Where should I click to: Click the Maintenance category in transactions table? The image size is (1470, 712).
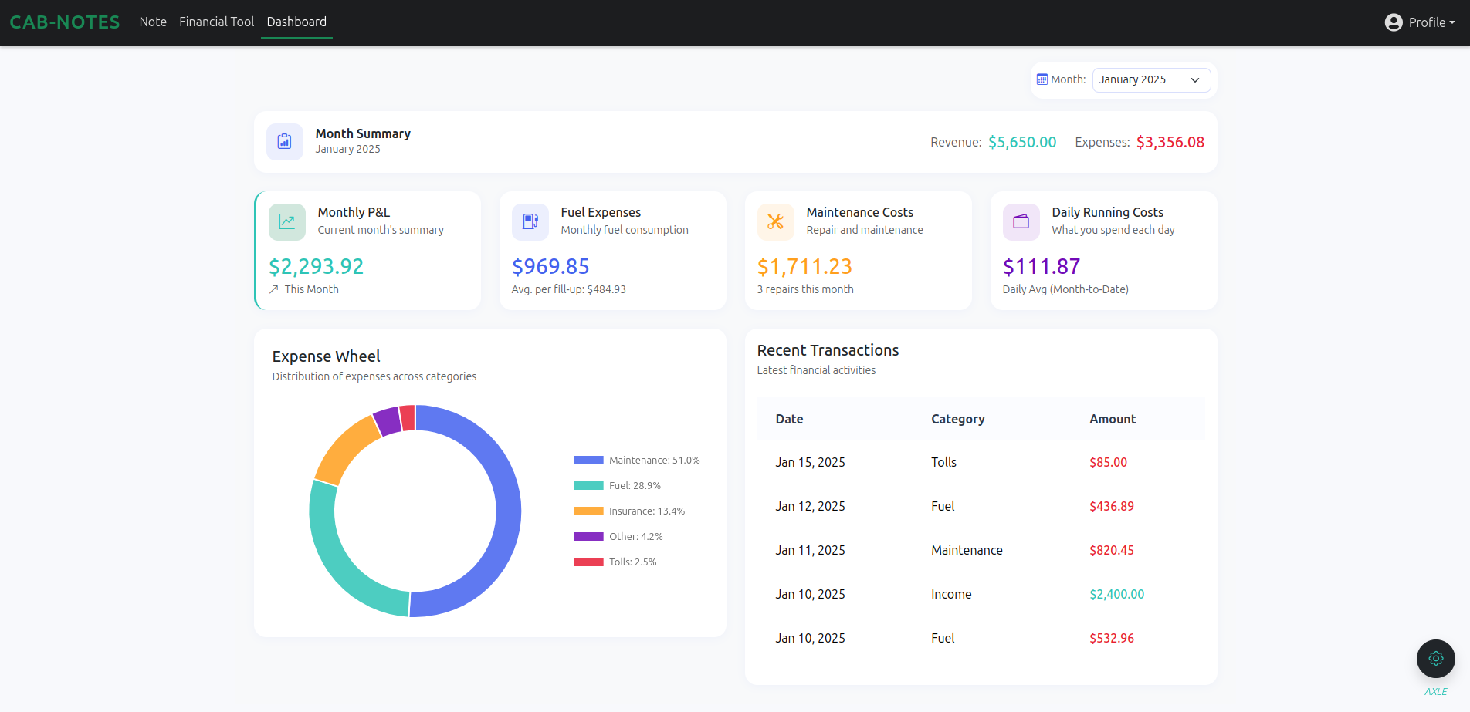tap(967, 550)
